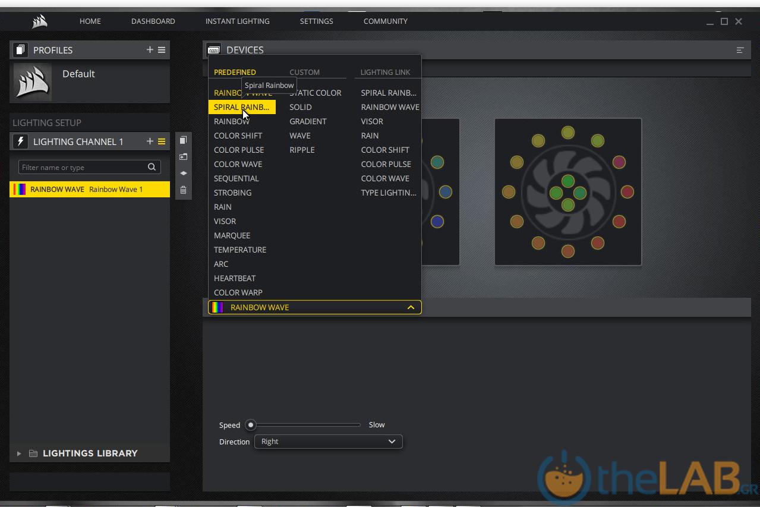Choose COLOR PULSE in Predefined column

coord(239,150)
